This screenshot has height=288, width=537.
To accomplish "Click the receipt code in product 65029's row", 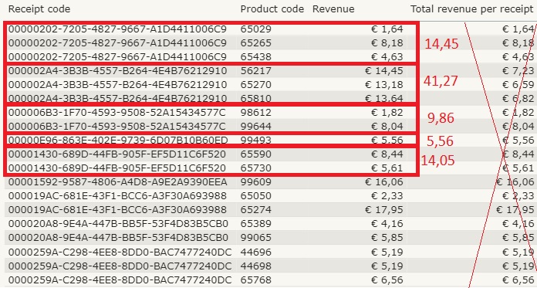I will coord(117,29).
